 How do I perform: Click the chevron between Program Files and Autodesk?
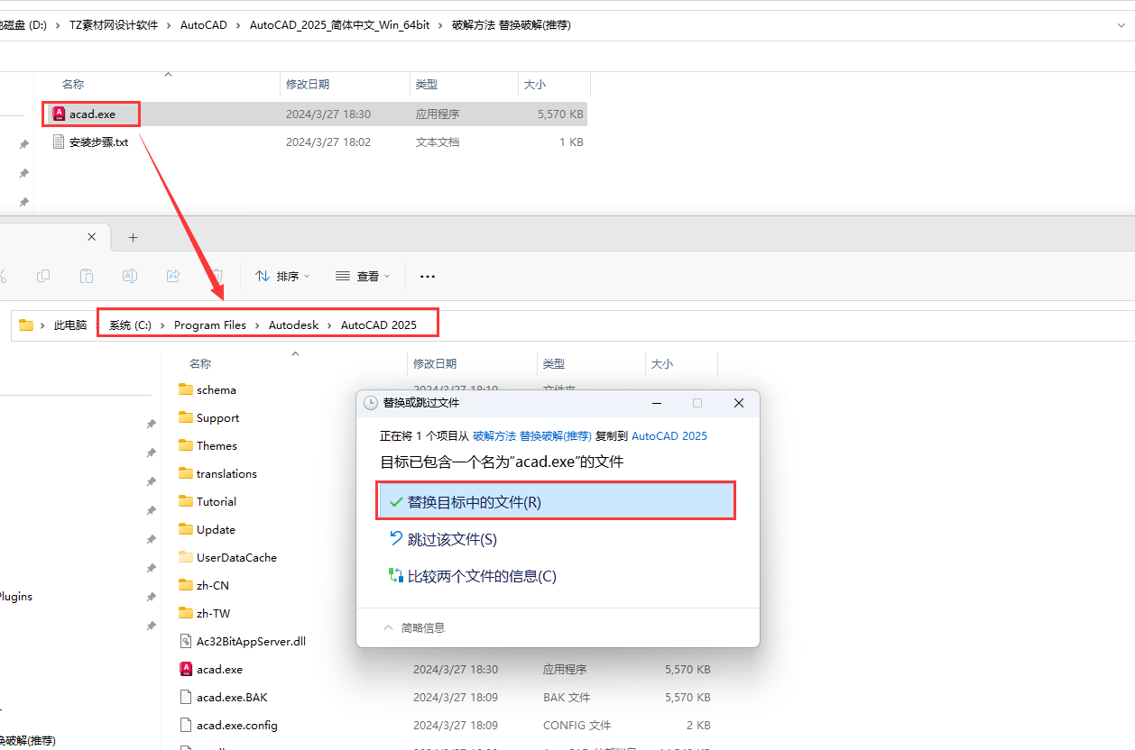point(257,325)
